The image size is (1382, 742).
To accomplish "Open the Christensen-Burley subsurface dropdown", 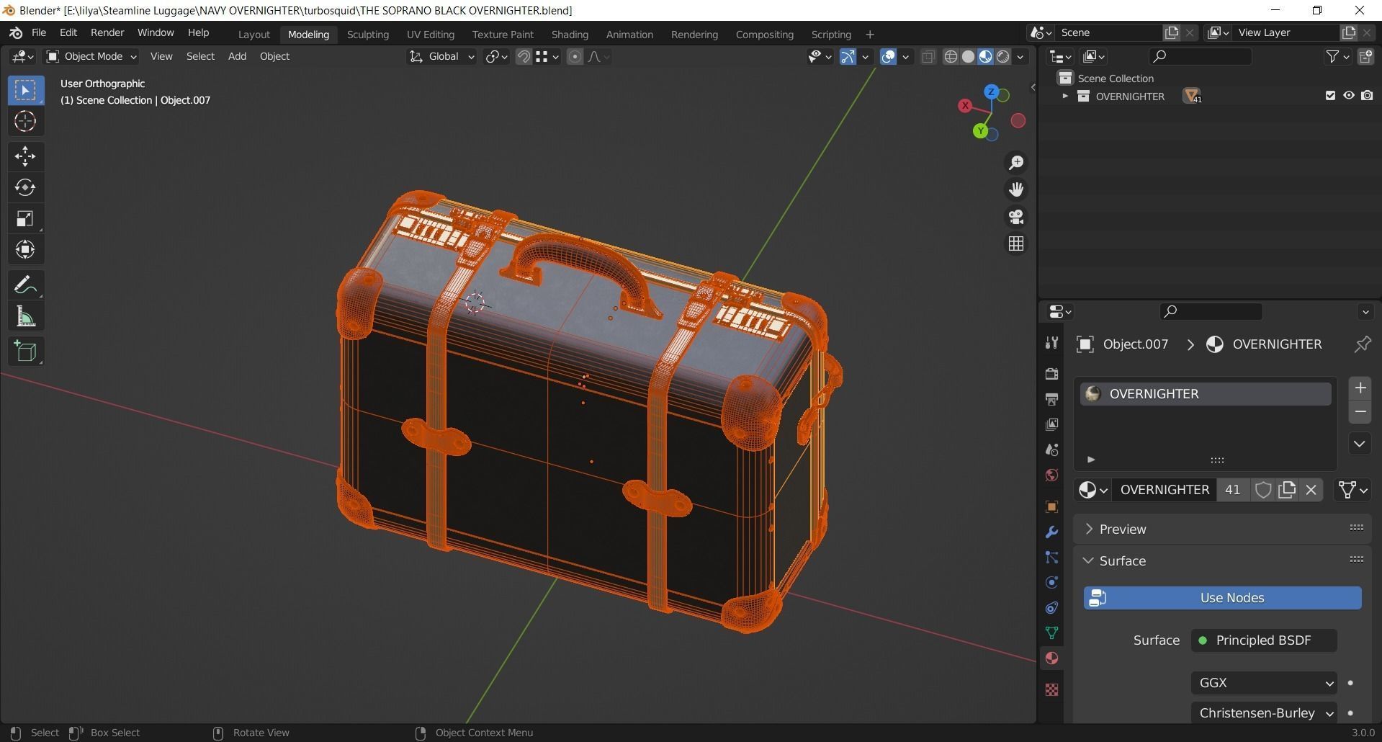I will pos(1264,713).
